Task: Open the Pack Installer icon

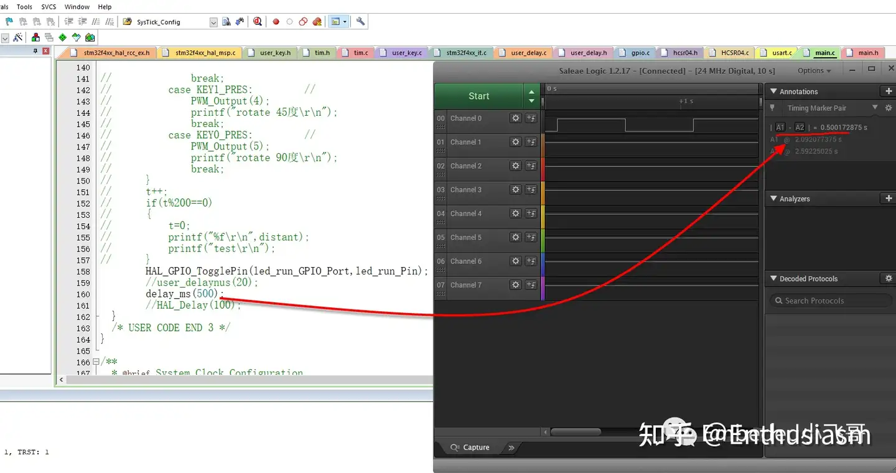Action: coord(90,38)
